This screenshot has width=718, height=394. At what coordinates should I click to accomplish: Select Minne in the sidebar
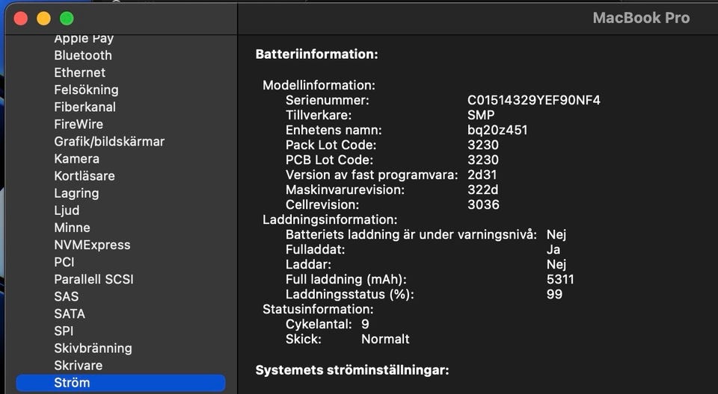pyautogui.click(x=72, y=228)
